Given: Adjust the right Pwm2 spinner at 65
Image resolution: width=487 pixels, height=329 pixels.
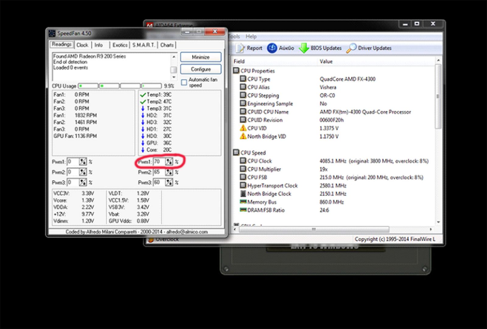Looking at the screenshot, I should (x=169, y=172).
